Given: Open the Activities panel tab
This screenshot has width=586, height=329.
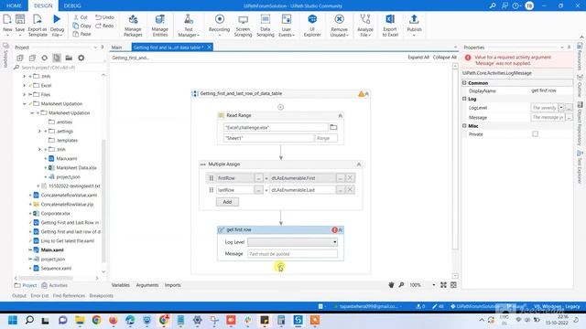Looking at the screenshot, I should (55, 285).
